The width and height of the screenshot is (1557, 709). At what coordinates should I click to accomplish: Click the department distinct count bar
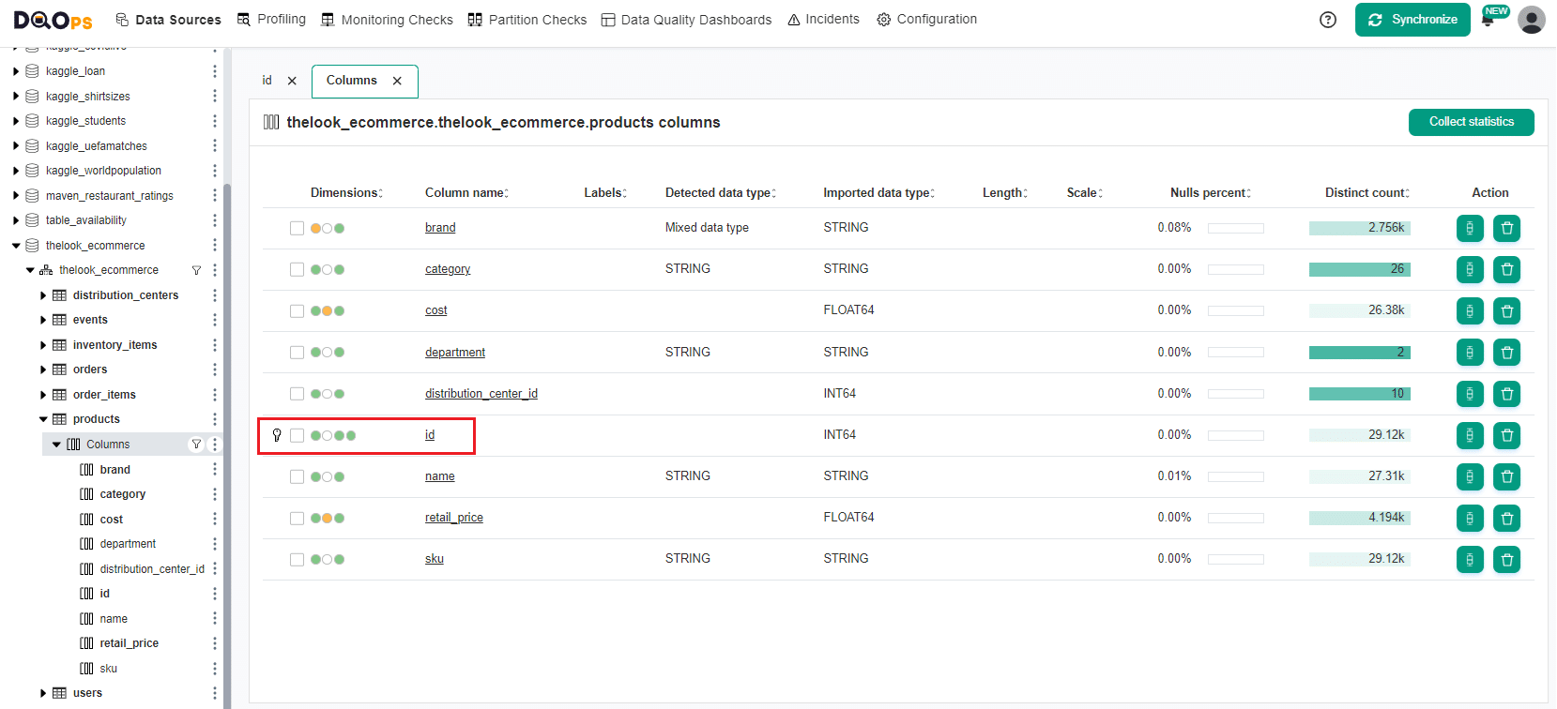pos(1360,353)
